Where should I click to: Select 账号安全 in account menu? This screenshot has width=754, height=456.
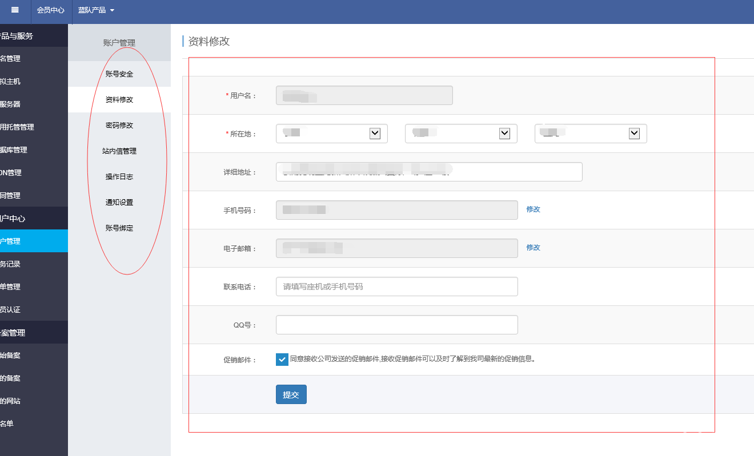coord(119,74)
